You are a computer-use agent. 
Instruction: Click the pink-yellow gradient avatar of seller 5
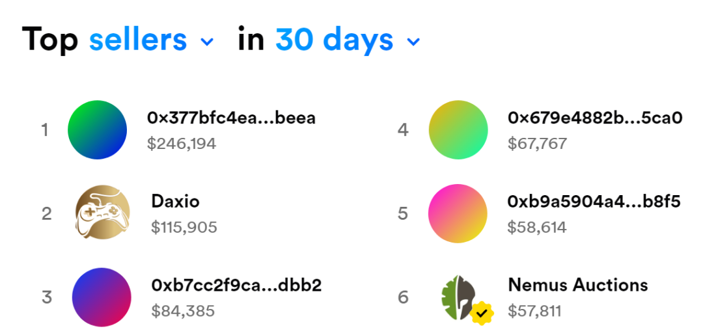tap(458, 213)
